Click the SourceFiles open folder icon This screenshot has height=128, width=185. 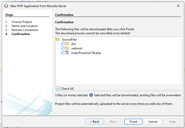pyautogui.click(x=58, y=39)
